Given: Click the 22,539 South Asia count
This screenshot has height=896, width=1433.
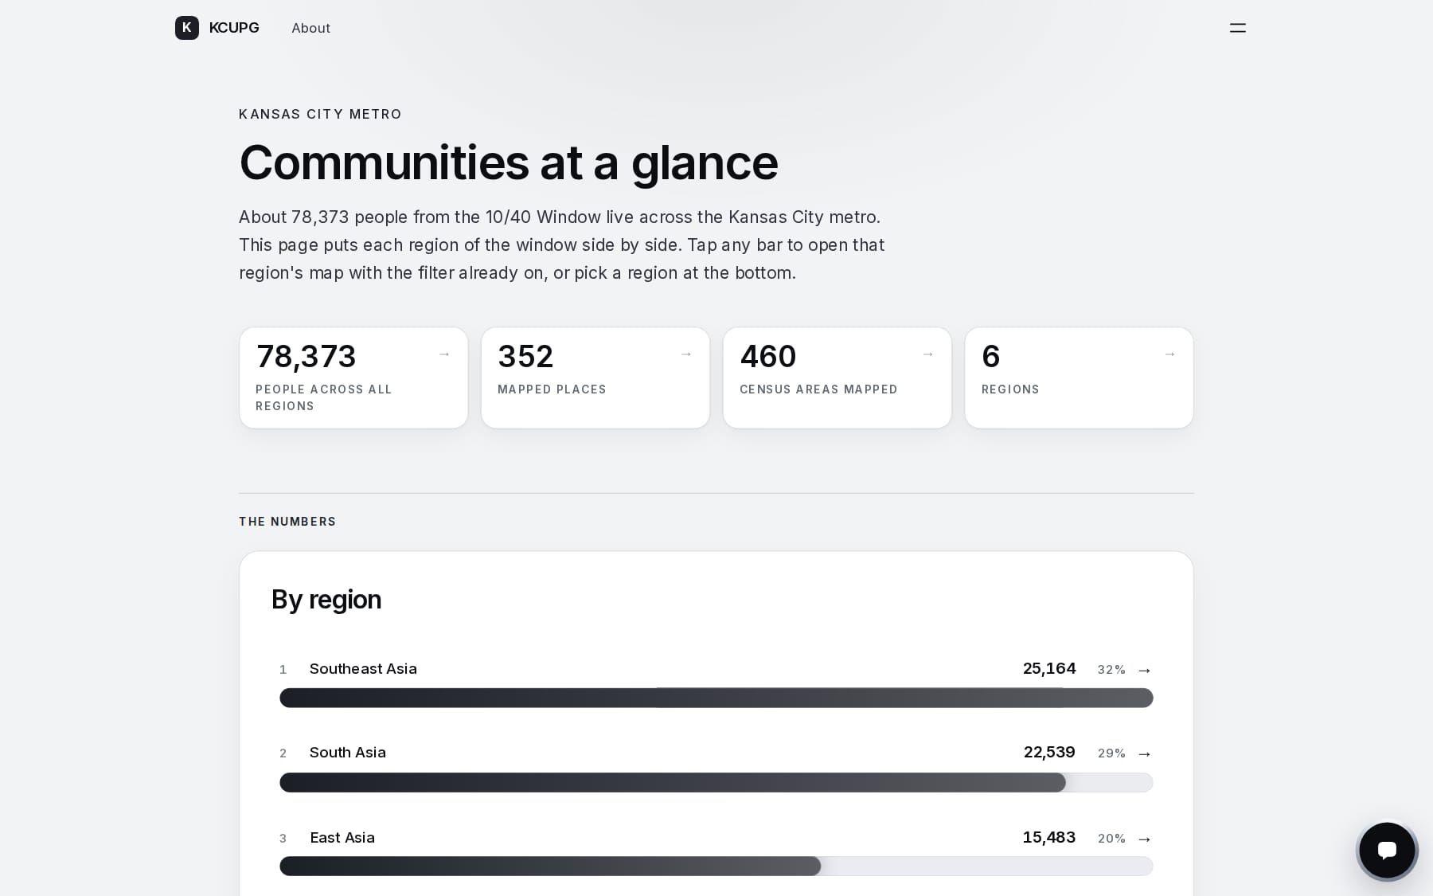Looking at the screenshot, I should [x=1049, y=753].
